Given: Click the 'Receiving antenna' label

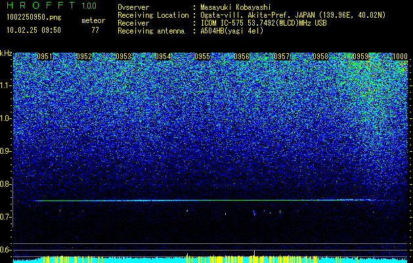Looking at the screenshot, I should pyautogui.click(x=151, y=31).
